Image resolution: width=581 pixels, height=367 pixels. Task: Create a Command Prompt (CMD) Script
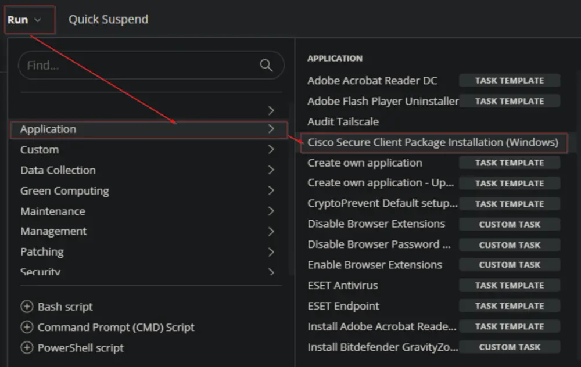click(116, 328)
